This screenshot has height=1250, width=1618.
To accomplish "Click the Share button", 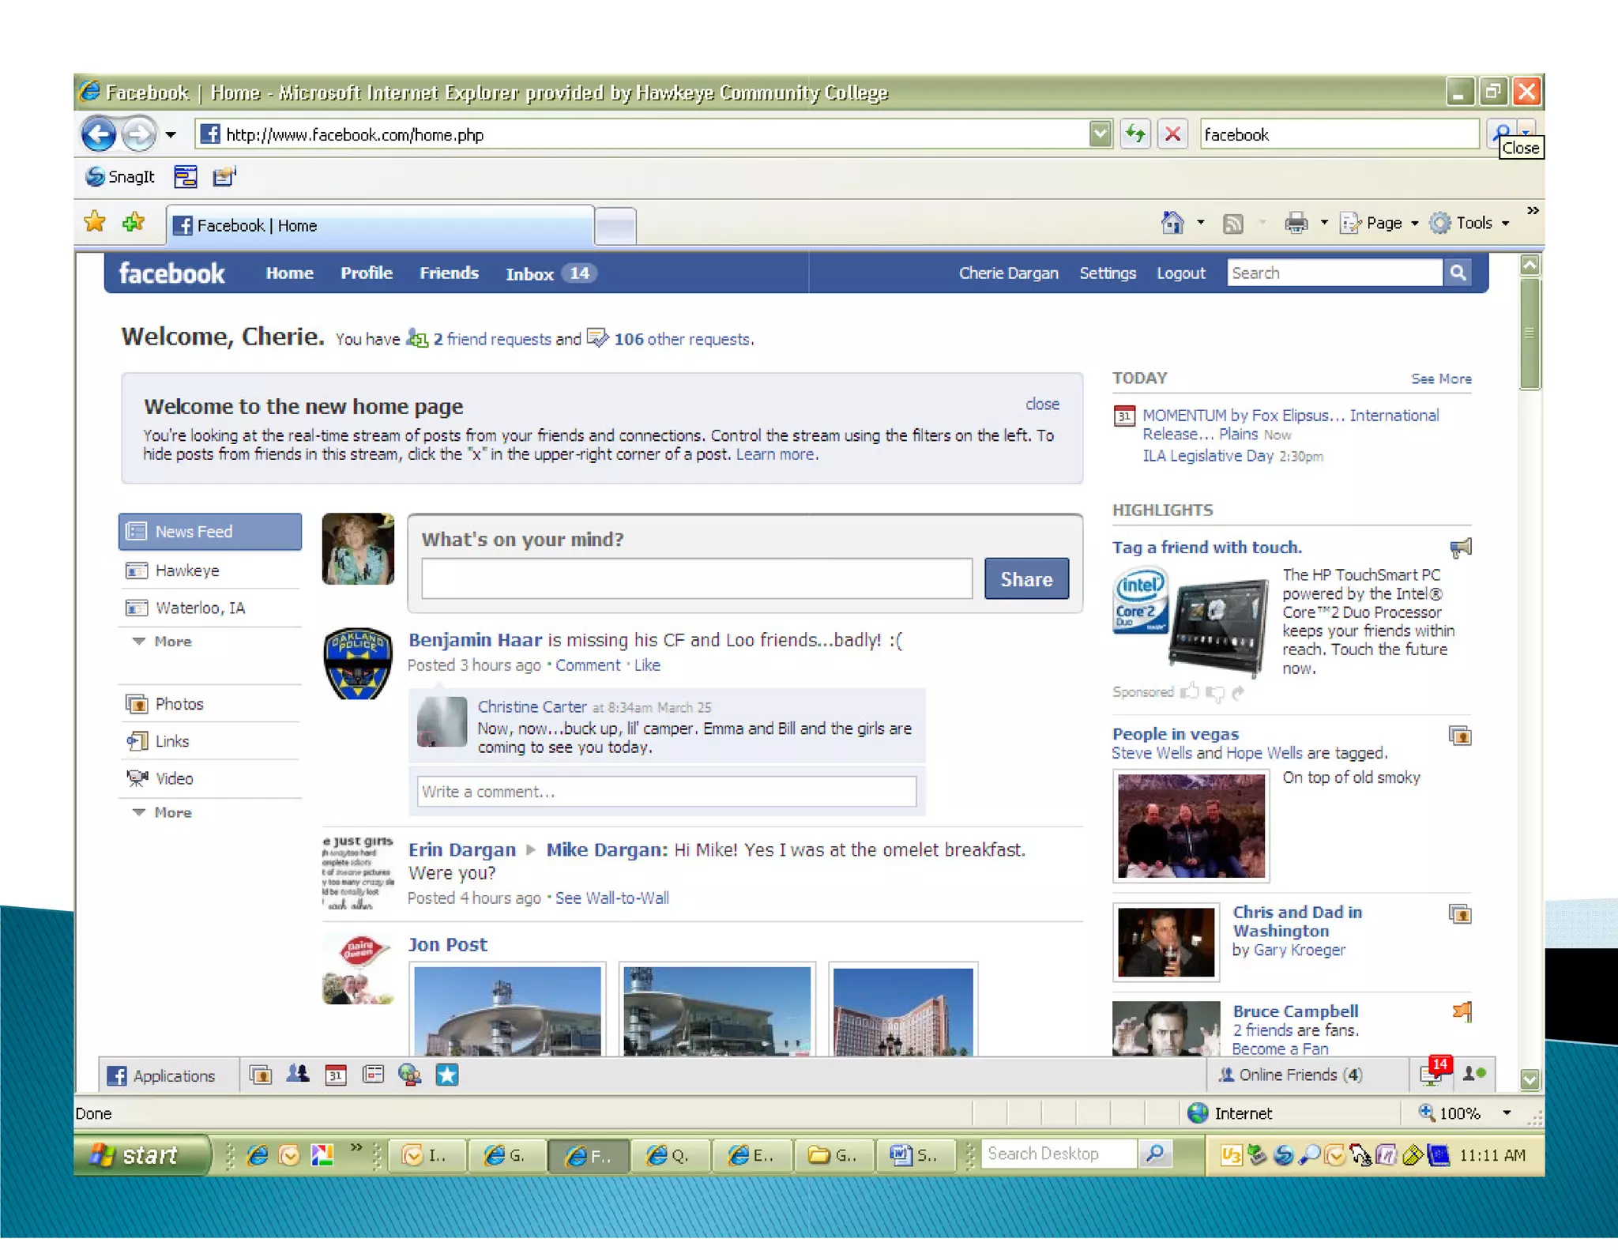I will click(1026, 579).
